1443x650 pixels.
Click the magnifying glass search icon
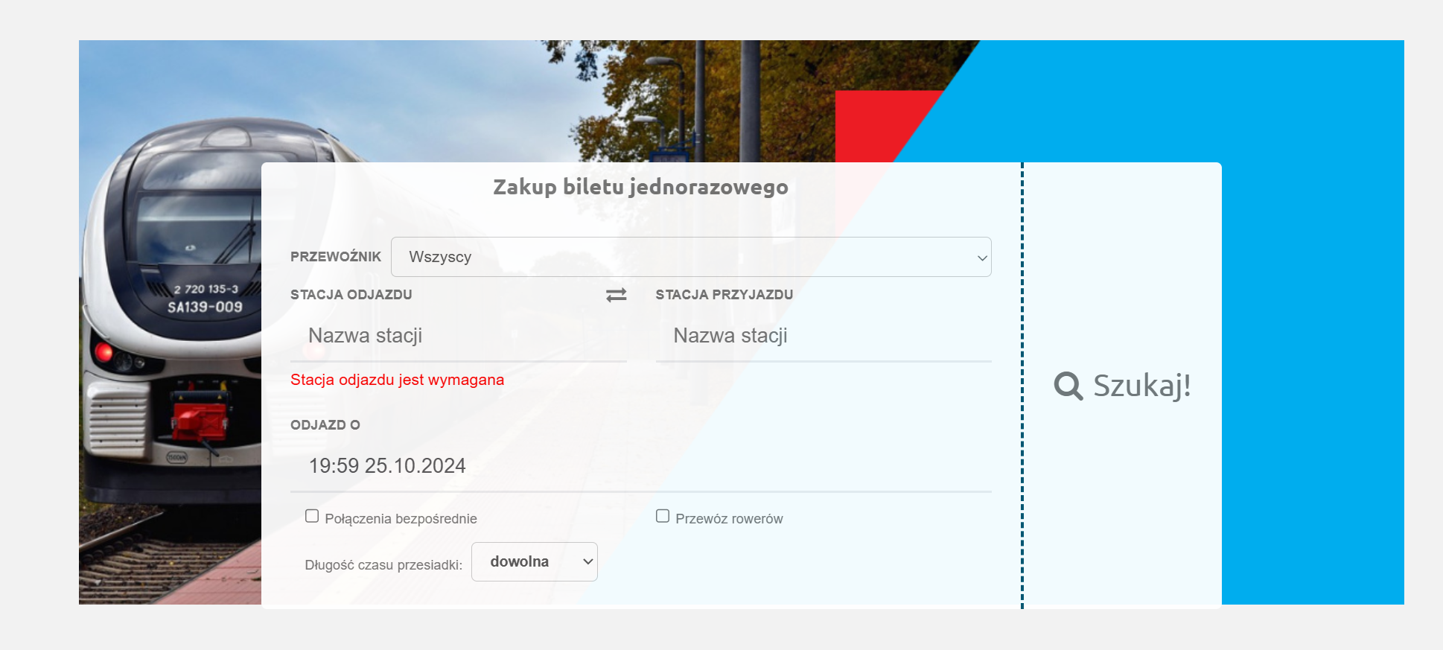[1068, 386]
